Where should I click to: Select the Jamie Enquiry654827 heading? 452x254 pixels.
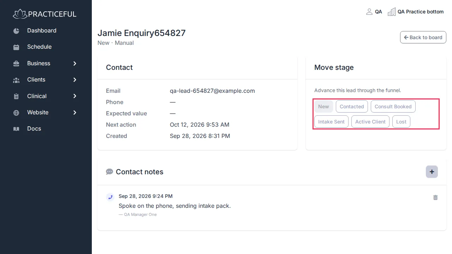(x=142, y=33)
